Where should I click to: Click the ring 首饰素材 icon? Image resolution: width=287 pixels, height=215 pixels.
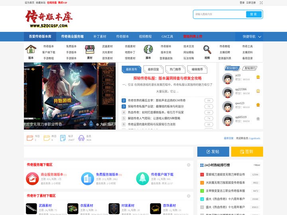pyautogui.click(x=155, y=209)
